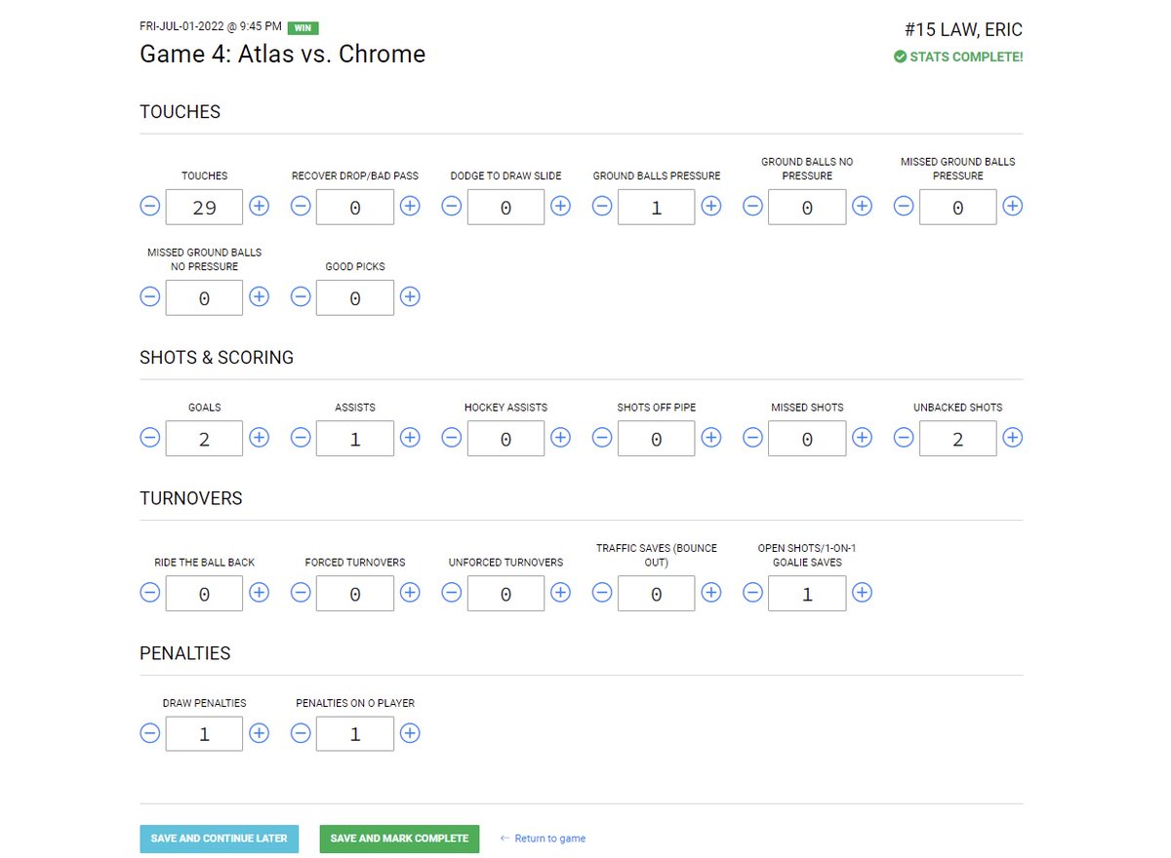This screenshot has height=858, width=1171.
Task: Follow the Return to game link
Action: click(x=543, y=838)
